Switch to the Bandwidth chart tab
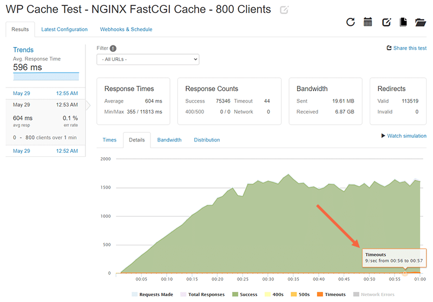The image size is (433, 302). coord(169,140)
